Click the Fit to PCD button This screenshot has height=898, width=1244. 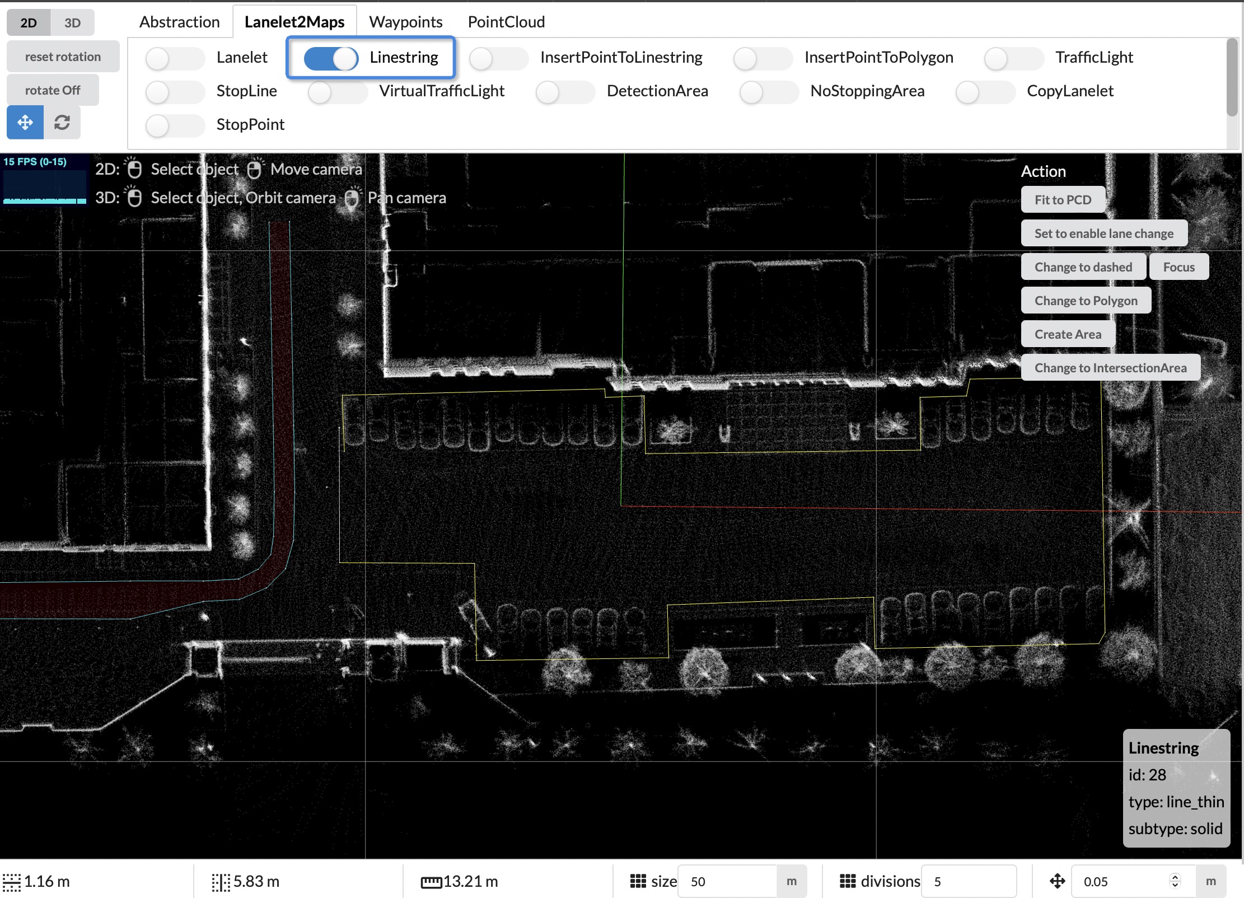[1063, 199]
